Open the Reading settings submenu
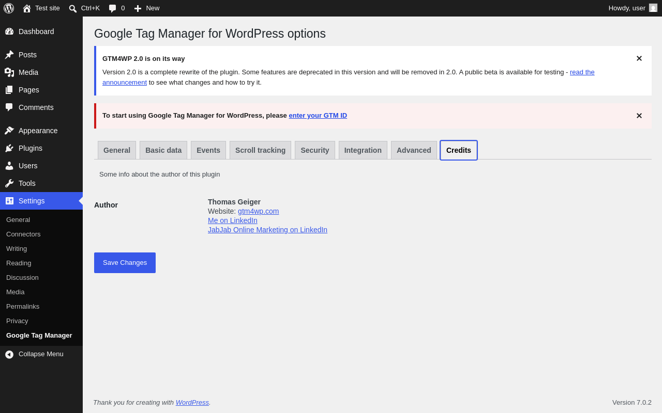 click(x=19, y=263)
